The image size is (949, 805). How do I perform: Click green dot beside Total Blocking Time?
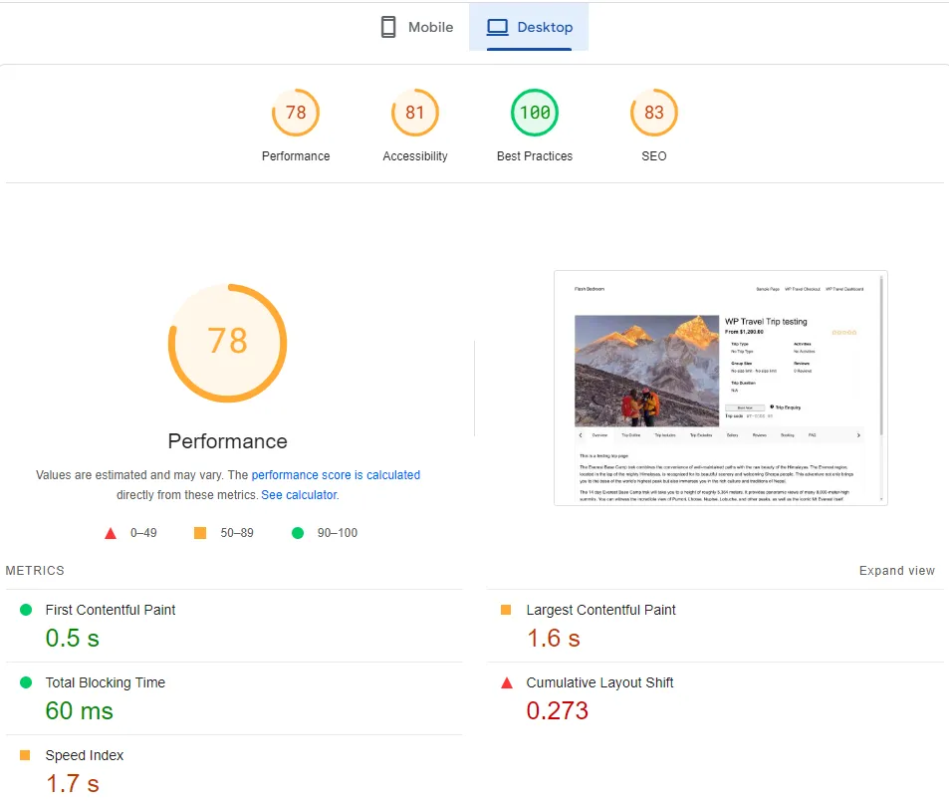26,682
